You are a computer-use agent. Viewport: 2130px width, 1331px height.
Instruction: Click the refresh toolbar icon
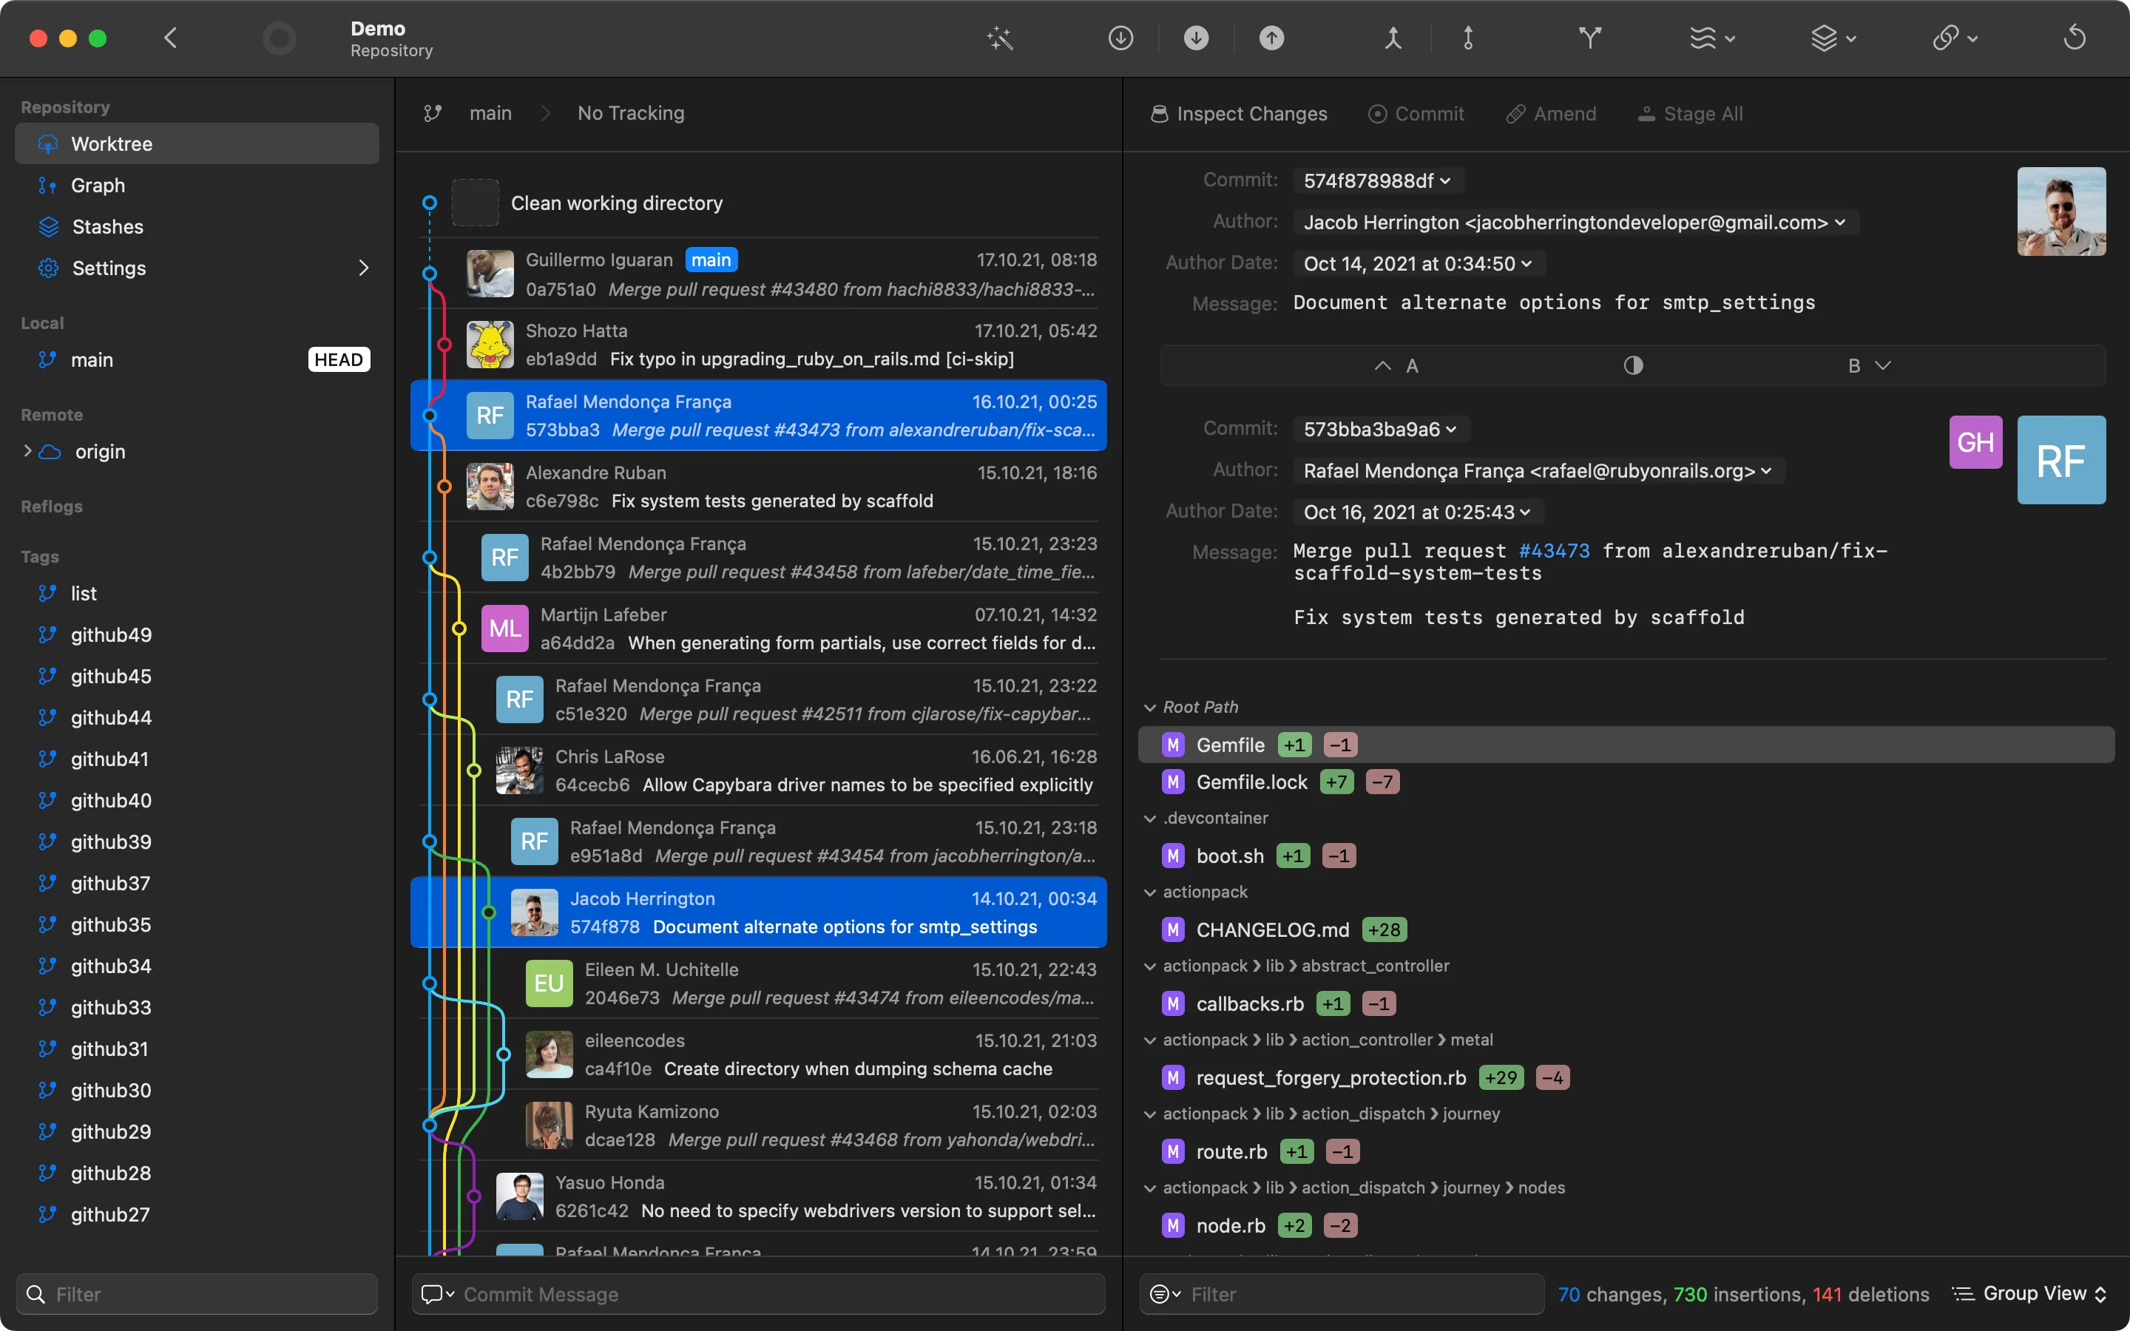pyautogui.click(x=2075, y=38)
